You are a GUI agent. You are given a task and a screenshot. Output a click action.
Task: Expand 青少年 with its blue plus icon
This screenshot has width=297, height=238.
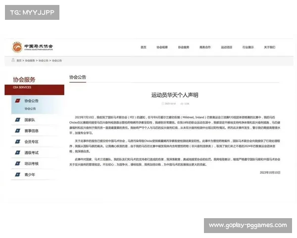tap(18, 175)
